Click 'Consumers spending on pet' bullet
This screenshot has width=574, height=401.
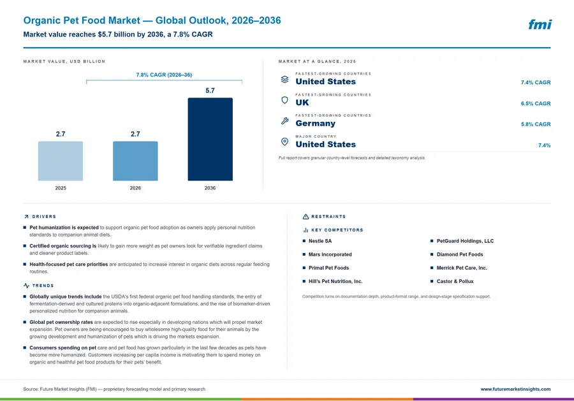63,347
